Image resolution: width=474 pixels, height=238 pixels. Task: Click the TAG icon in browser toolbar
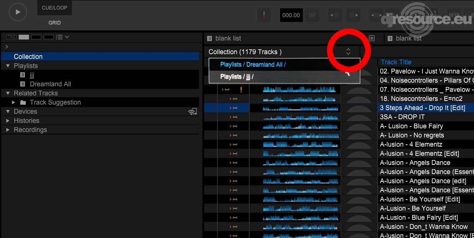click(x=11, y=37)
